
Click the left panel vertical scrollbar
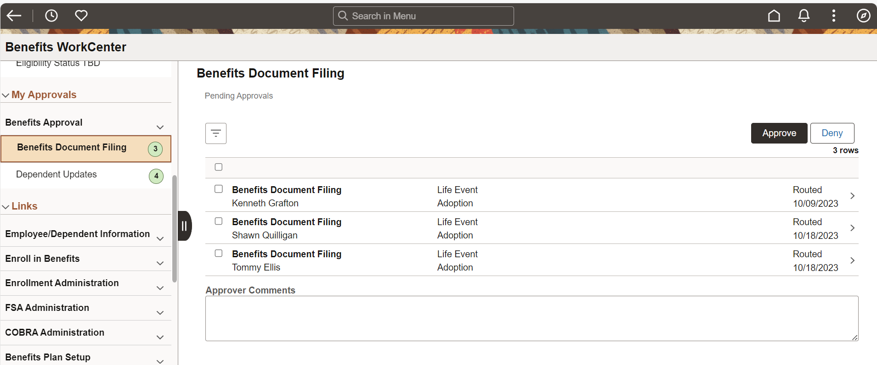coord(175,228)
